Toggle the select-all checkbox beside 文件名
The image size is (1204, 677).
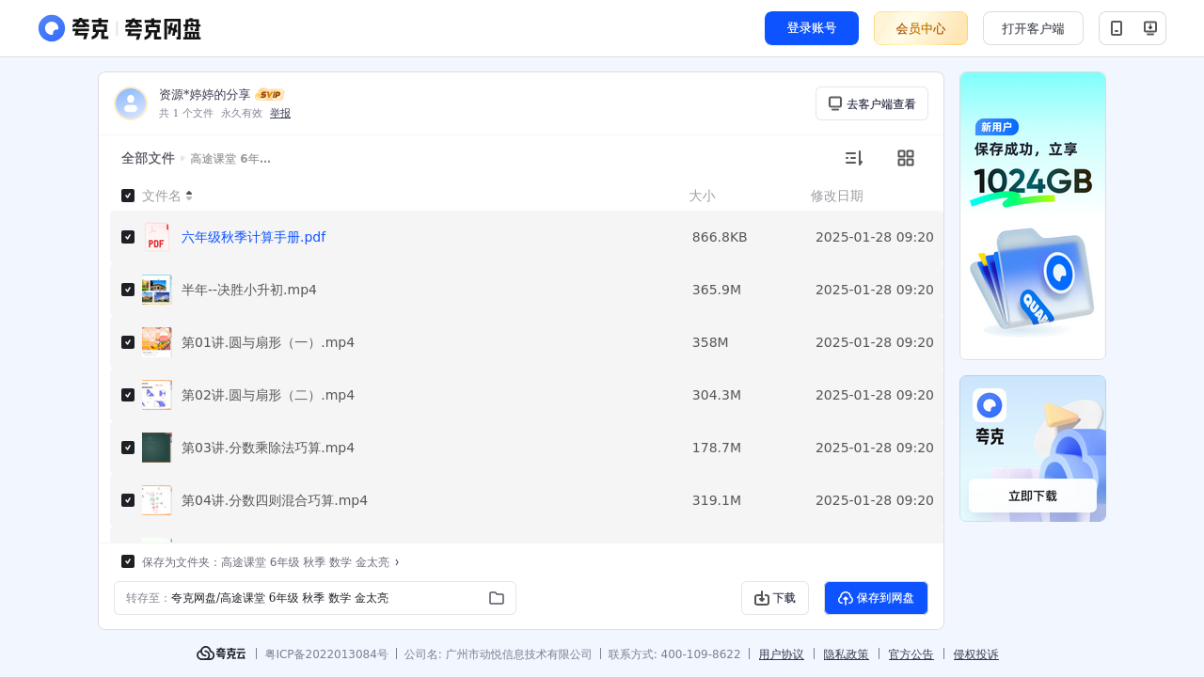[128, 196]
